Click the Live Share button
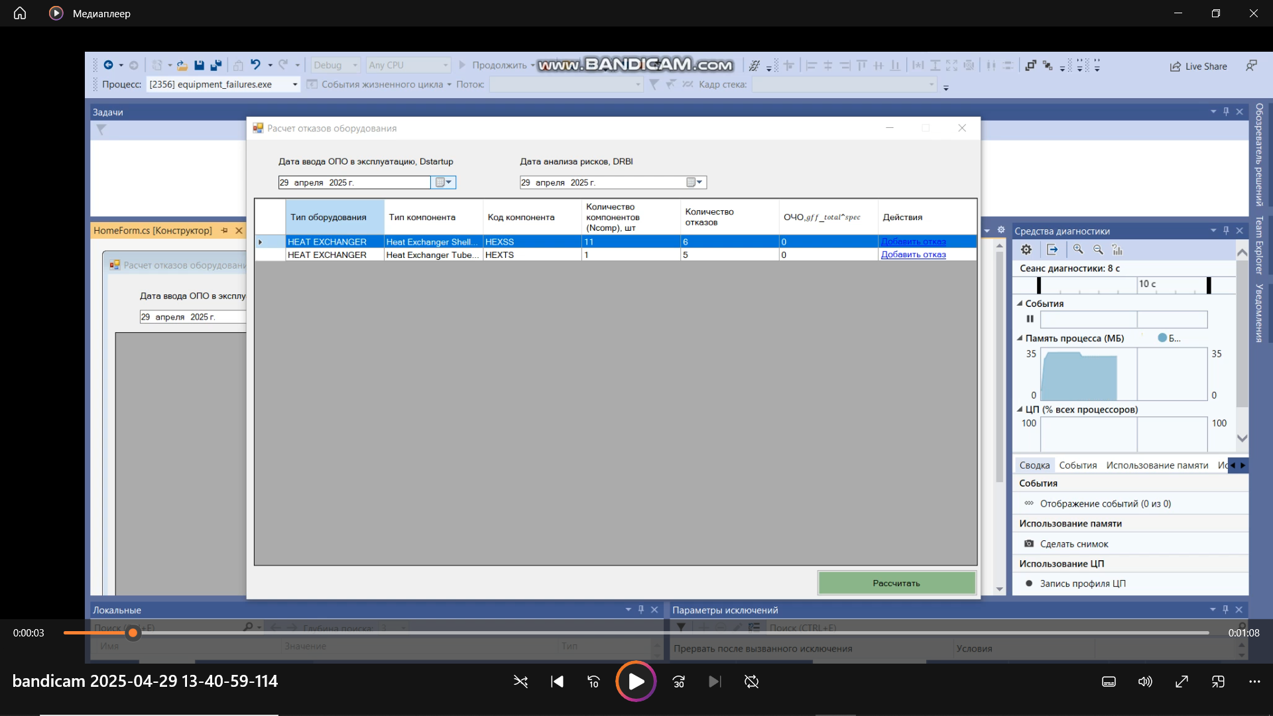 coord(1199,66)
